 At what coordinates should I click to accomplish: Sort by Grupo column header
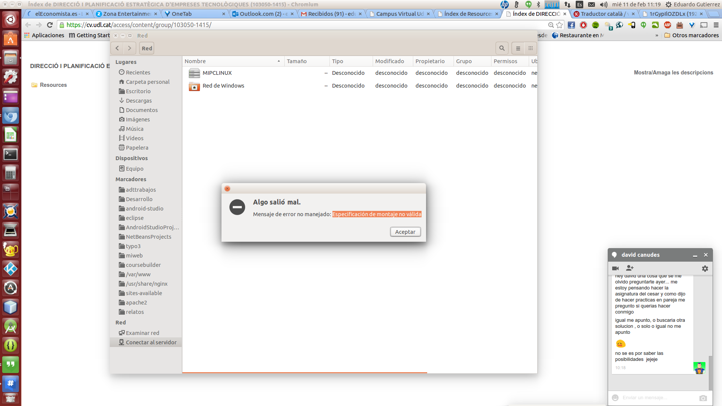(x=472, y=61)
